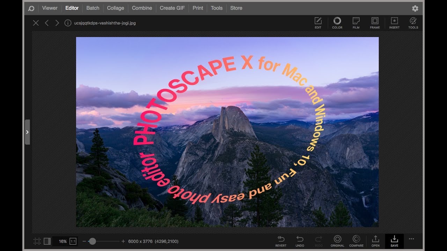Screen dimensions: 447x251
Task: Show the Original image
Action: click(x=337, y=241)
